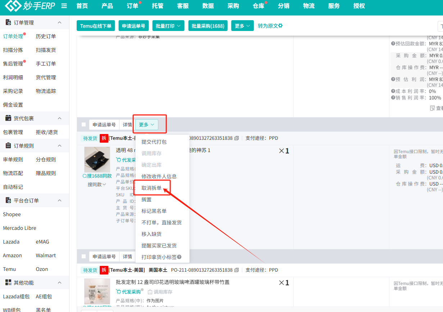The height and width of the screenshot is (312, 443).
Task: Choose 提交代打包 from the dropdown menu
Action: coord(154,142)
